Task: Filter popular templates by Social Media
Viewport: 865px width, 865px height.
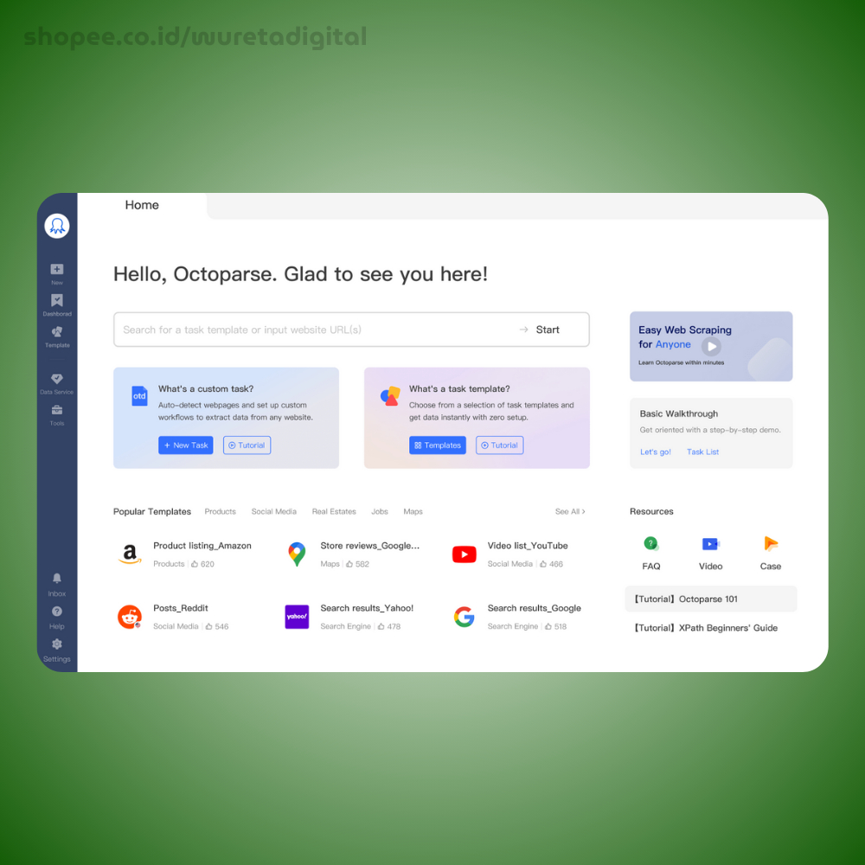Action: [273, 511]
